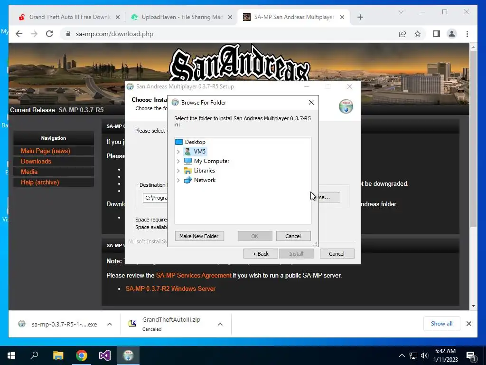
Task: Open Main Page (news) link
Action: [46, 151]
